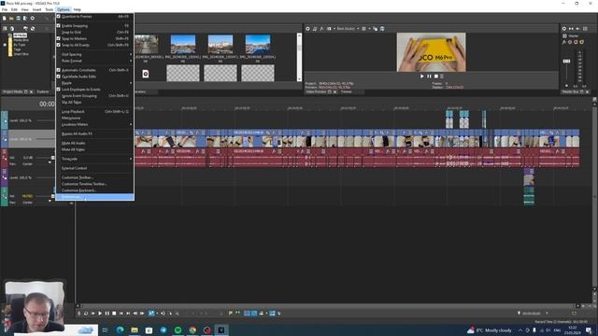
Task: Stop the video preview
Action: [x=436, y=77]
